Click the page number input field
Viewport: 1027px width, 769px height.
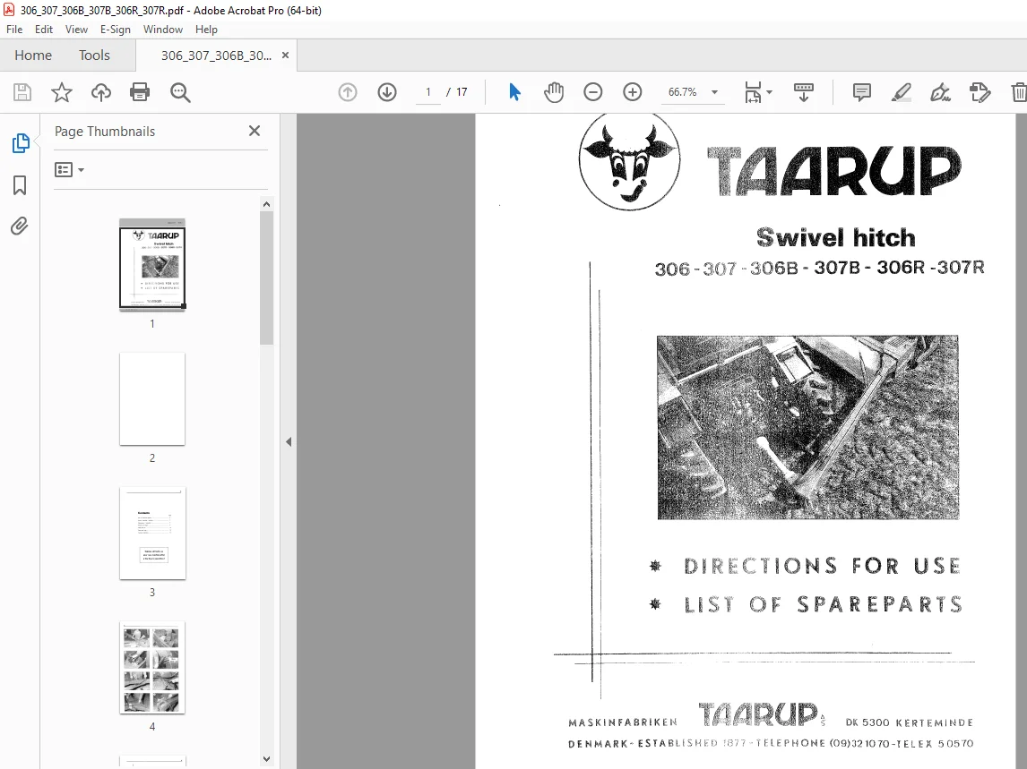click(x=428, y=92)
